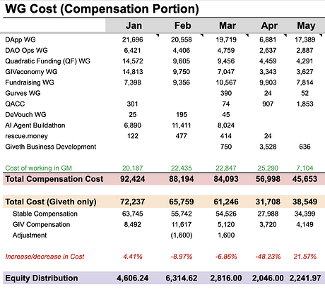This screenshot has width=325, height=289.
Task: Select Total Cost Giveth only February 65,759
Action: click(182, 202)
